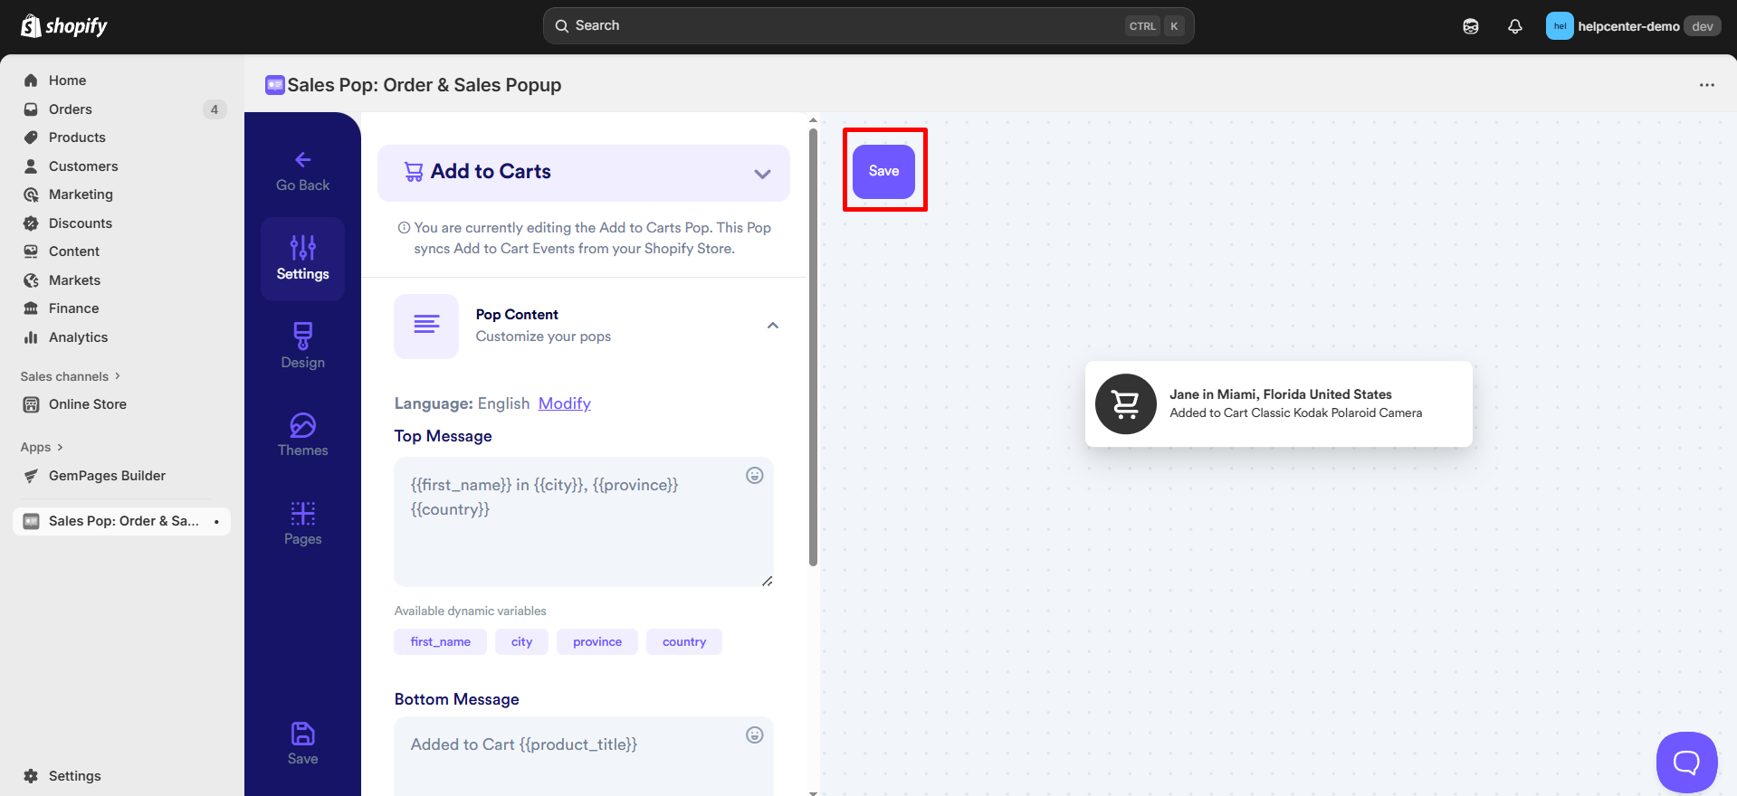The image size is (1737, 796).
Task: Click the Save disk icon in sidebar
Action: [302, 734]
